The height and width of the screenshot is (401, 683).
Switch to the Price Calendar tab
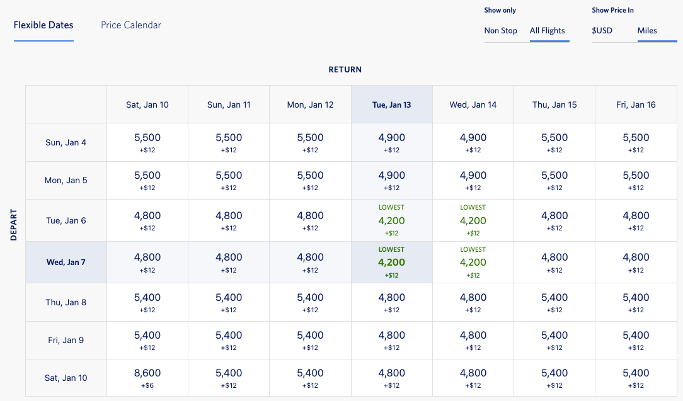(130, 25)
